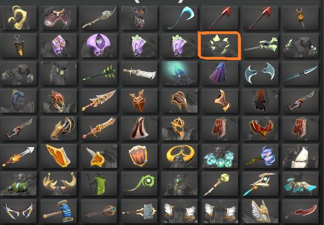The image size is (324, 225).
Task: Select the purple blue cape item
Action: [220, 73]
